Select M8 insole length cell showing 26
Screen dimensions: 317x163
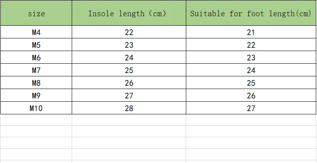(129, 83)
